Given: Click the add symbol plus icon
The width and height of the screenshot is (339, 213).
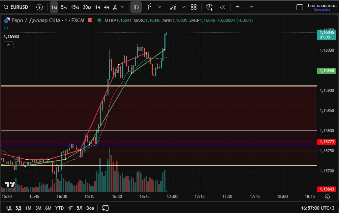Looking at the screenshot, I should coord(39,7).
